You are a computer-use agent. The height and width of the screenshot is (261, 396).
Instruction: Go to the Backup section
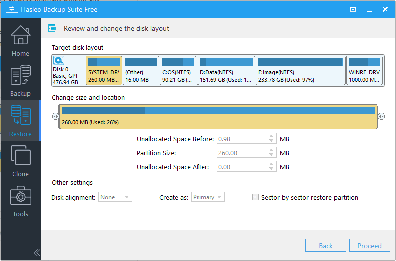[x=20, y=81]
